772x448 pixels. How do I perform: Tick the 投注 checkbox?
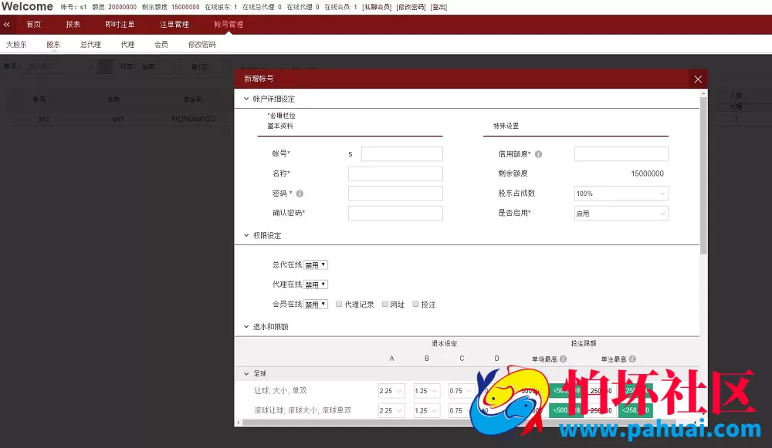click(415, 304)
